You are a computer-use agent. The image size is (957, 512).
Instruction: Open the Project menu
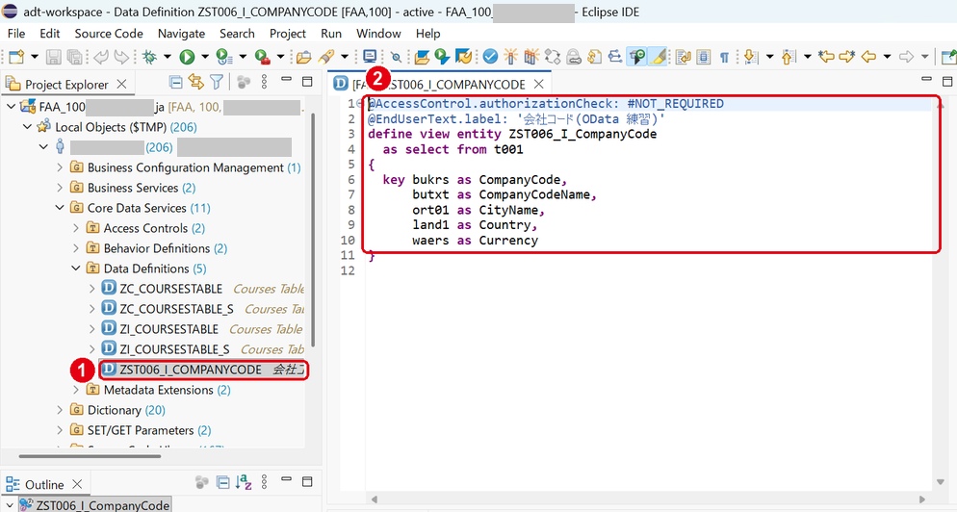pos(288,34)
